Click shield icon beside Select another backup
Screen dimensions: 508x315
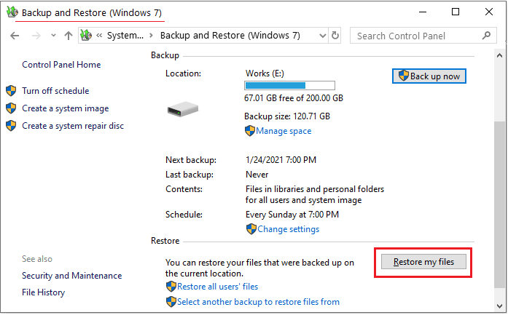(x=171, y=302)
